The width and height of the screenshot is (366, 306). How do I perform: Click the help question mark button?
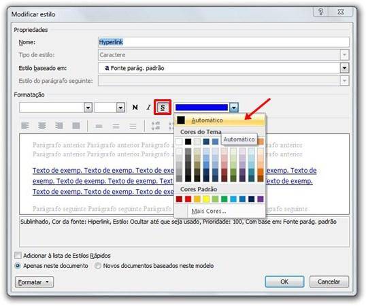(x=320, y=12)
